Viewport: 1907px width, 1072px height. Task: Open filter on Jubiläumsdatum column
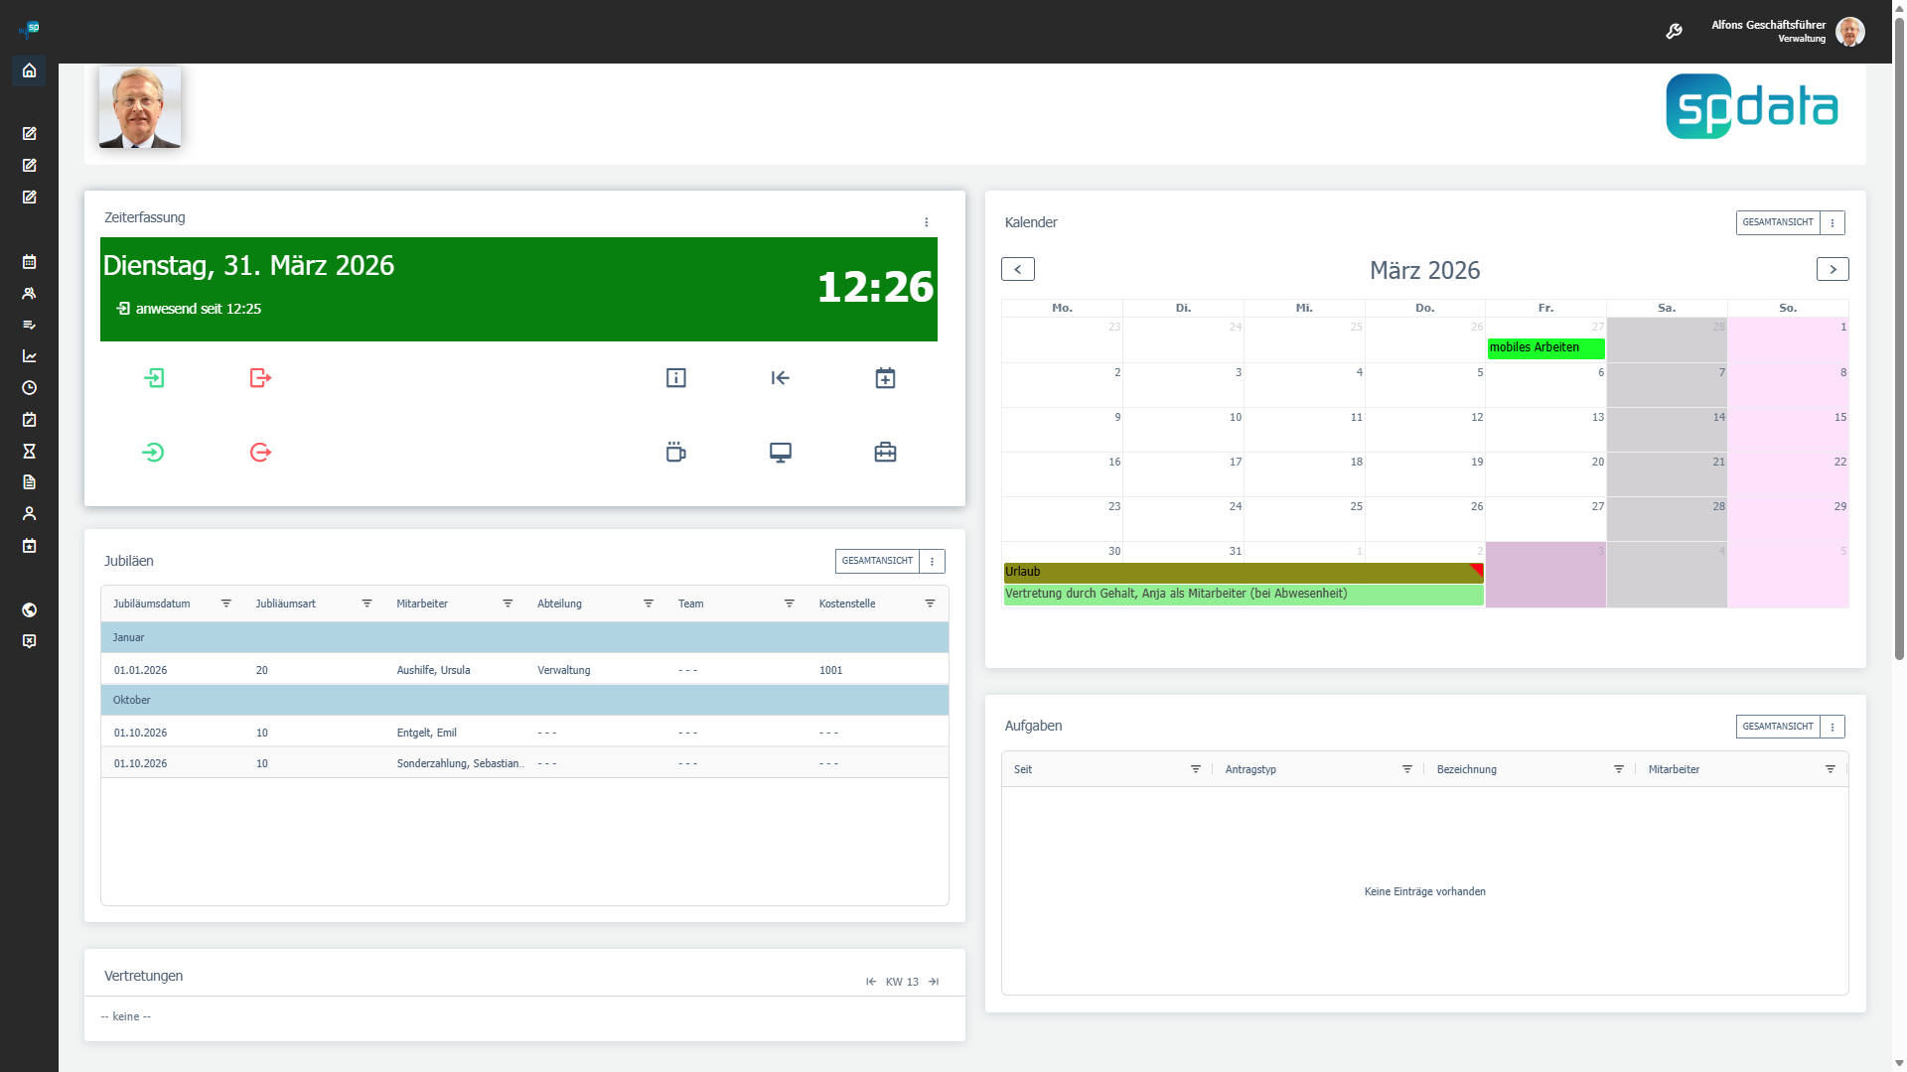[226, 603]
